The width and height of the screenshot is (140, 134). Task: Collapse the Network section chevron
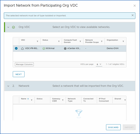click(x=8, y=86)
